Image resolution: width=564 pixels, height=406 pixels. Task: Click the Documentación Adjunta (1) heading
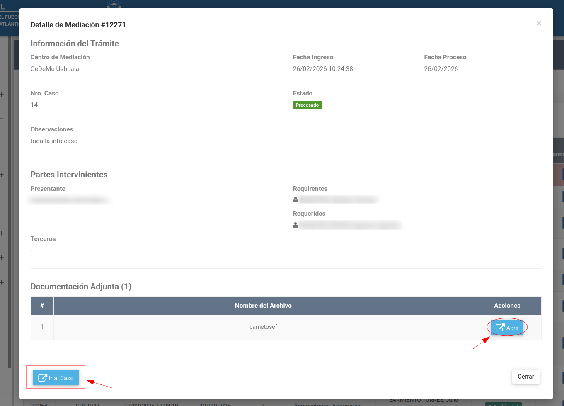tap(81, 287)
